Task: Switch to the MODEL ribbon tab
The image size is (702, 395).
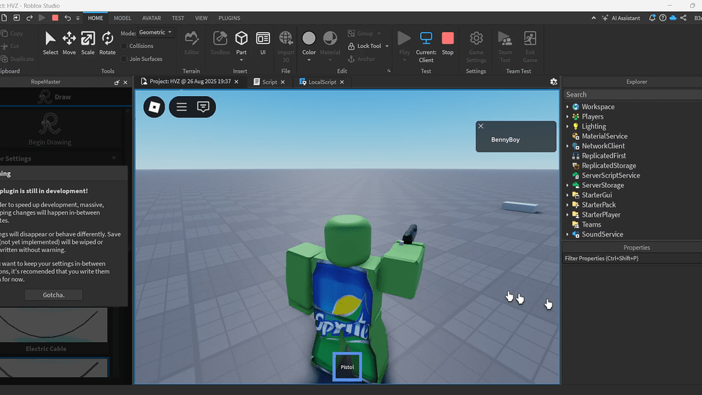Action: click(122, 18)
